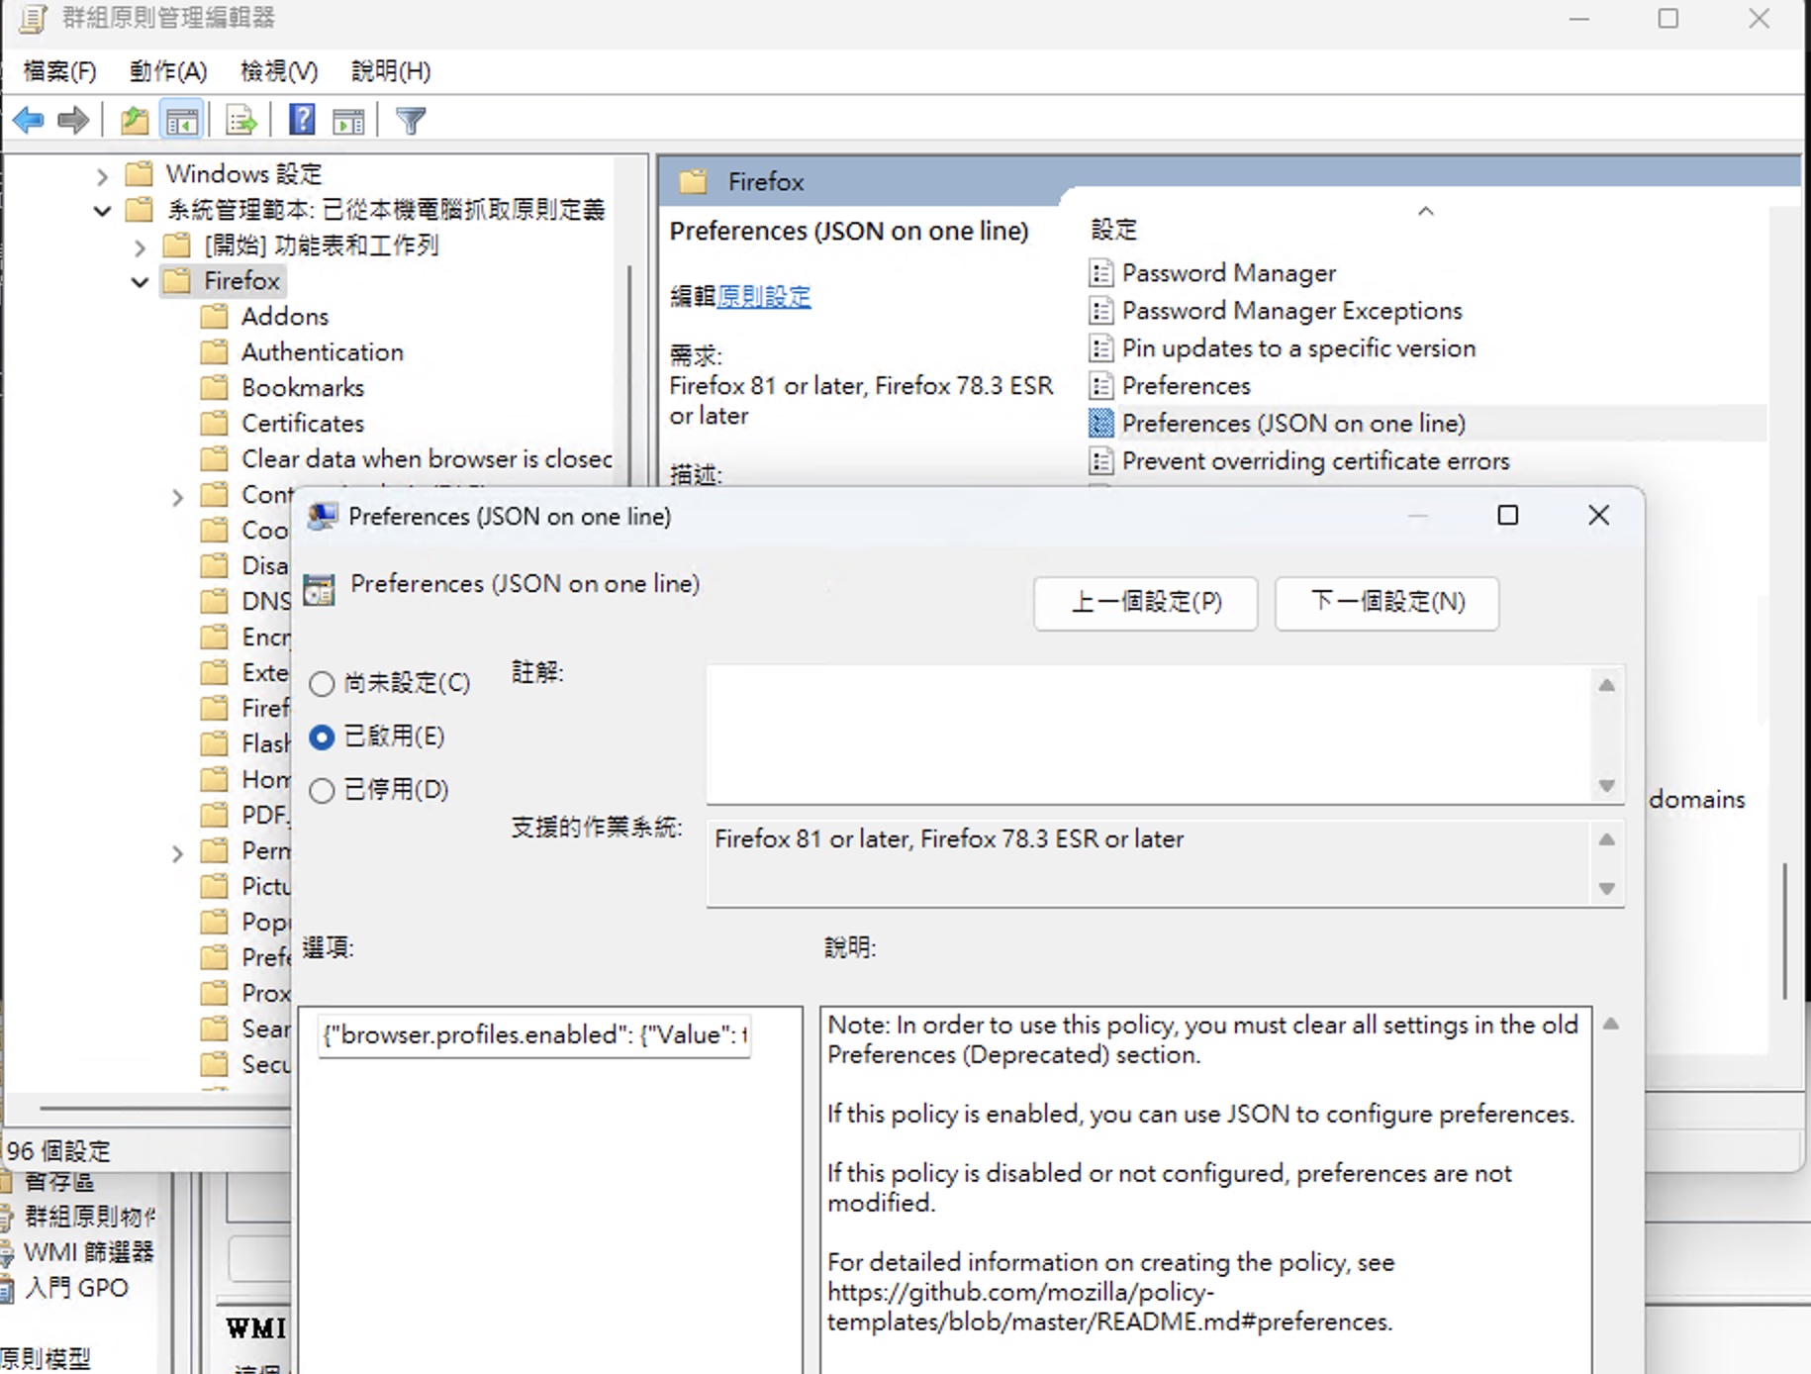Select the 已停用(D) radio button

322,790
